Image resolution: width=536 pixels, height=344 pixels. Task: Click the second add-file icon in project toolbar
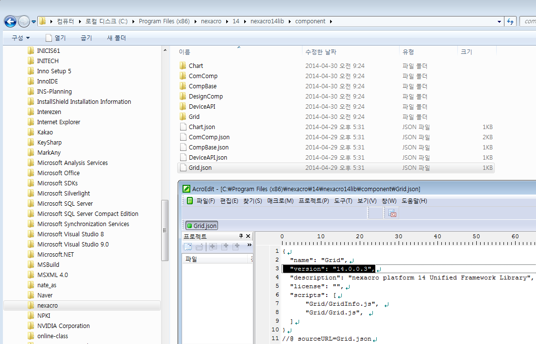[x=225, y=246]
